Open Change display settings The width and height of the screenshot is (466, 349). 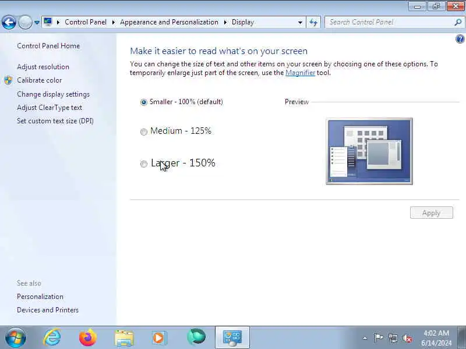pos(53,94)
